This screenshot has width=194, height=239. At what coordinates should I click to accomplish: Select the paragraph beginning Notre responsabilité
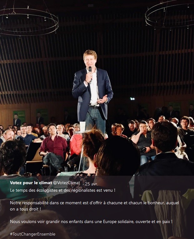(x=94, y=206)
